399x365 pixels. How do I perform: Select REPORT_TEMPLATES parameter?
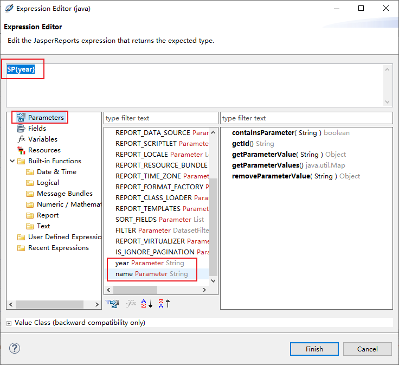162,209
